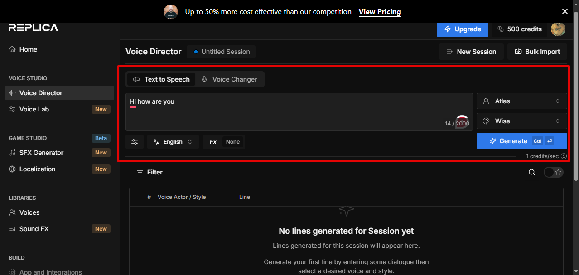Screen dimensions: 579x275
Task: Open the Voices library
Action: [x=29, y=212]
